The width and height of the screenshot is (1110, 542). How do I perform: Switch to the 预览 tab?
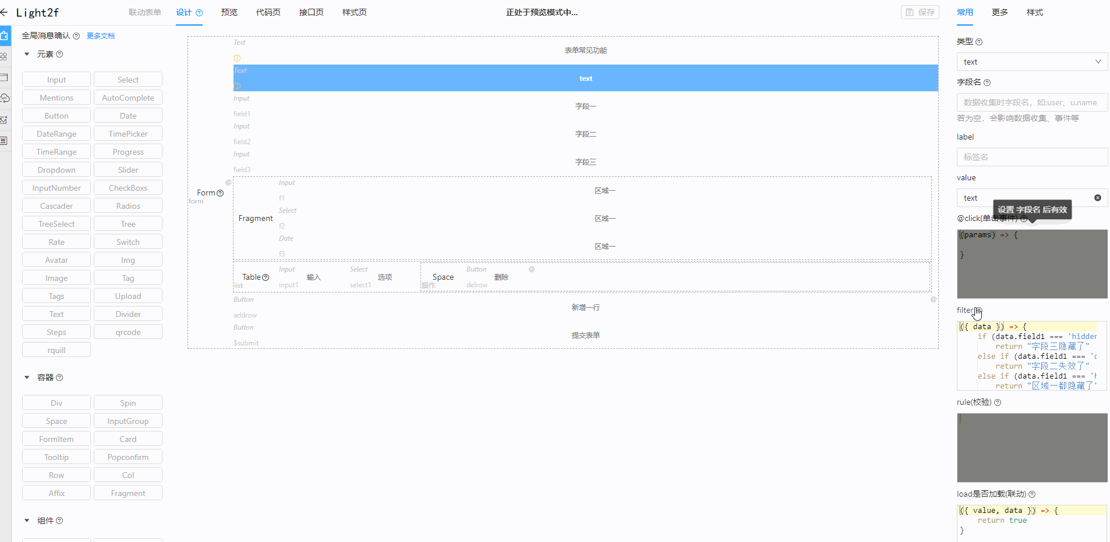tap(229, 12)
